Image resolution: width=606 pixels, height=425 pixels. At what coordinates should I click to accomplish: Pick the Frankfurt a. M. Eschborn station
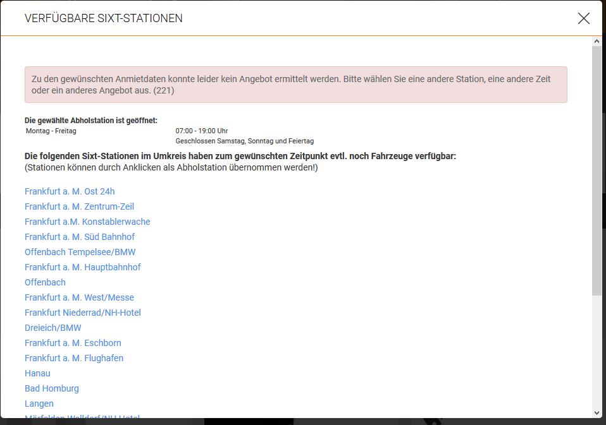pyautogui.click(x=73, y=343)
